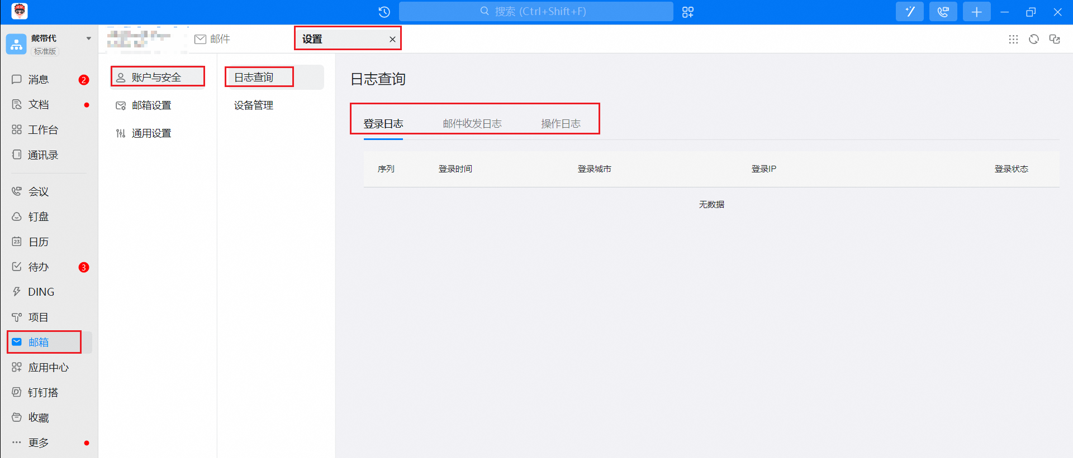This screenshot has width=1073, height=458.
Task: Click the plus button in title bar
Action: [976, 12]
